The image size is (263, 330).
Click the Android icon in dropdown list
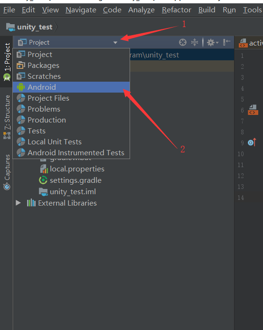(21, 87)
